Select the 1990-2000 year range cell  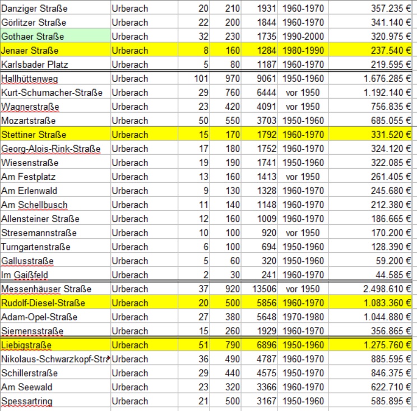click(303, 36)
